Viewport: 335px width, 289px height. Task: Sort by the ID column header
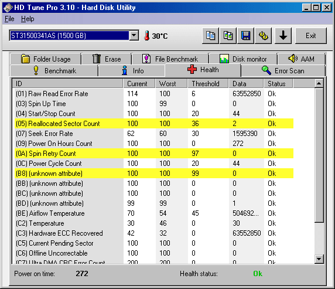pos(67,84)
